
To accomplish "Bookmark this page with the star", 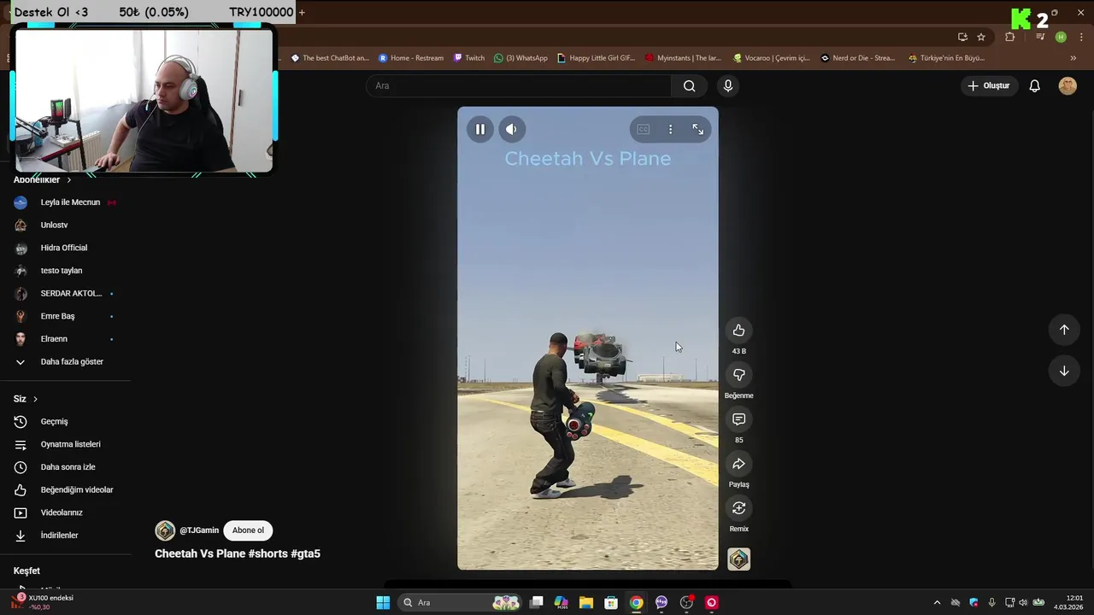I will (981, 37).
